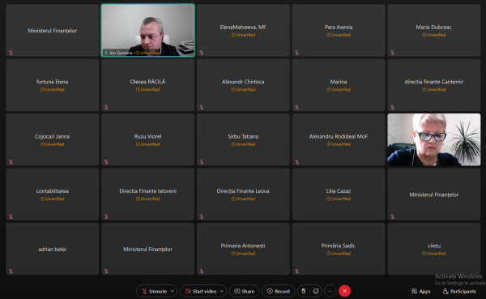Click Unverified badge under Alexandr Chirtoca
The height and width of the screenshot is (299, 486).
(x=243, y=90)
